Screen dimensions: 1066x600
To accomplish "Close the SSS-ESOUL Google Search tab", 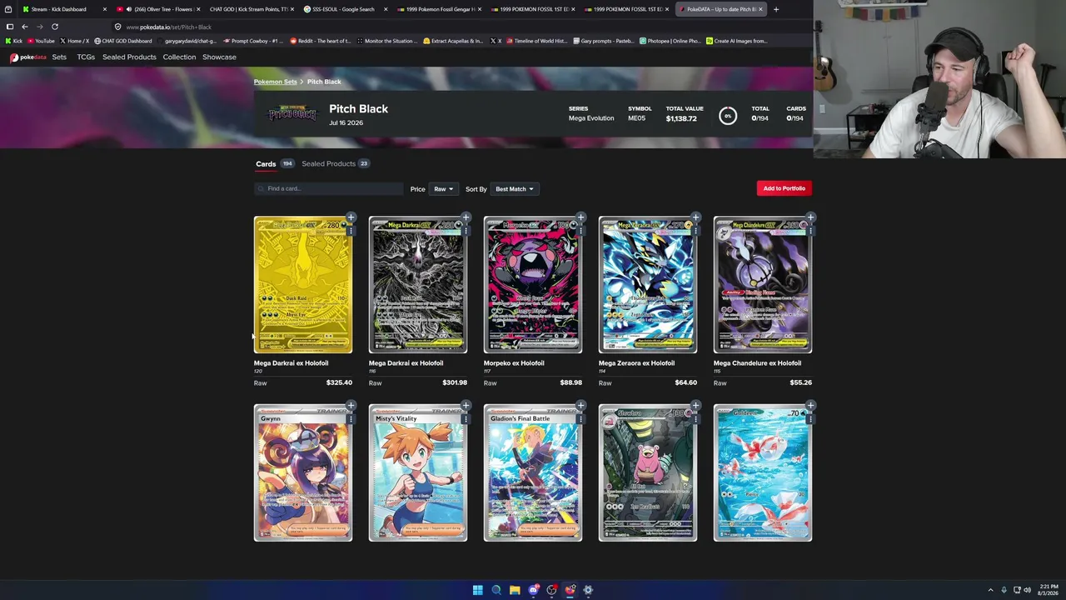I will click(386, 9).
